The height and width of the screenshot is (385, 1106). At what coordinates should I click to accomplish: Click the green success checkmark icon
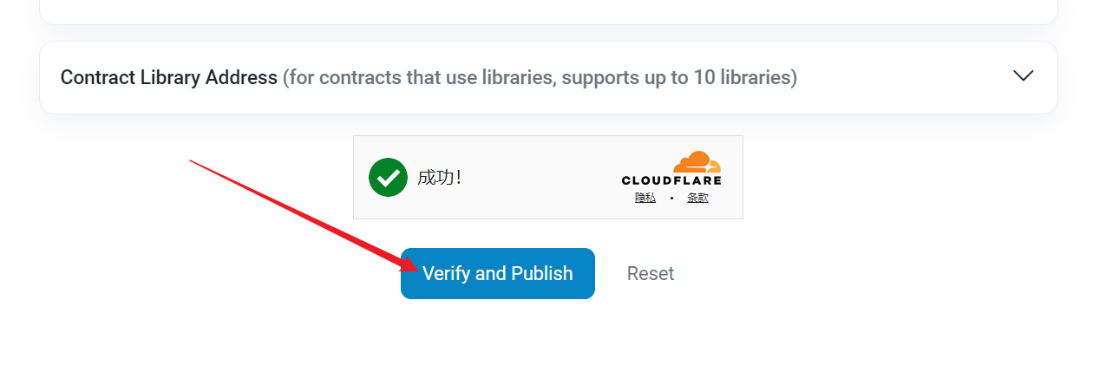point(388,177)
